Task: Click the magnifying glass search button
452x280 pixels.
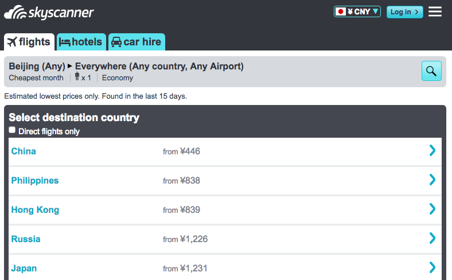Action: [x=431, y=71]
